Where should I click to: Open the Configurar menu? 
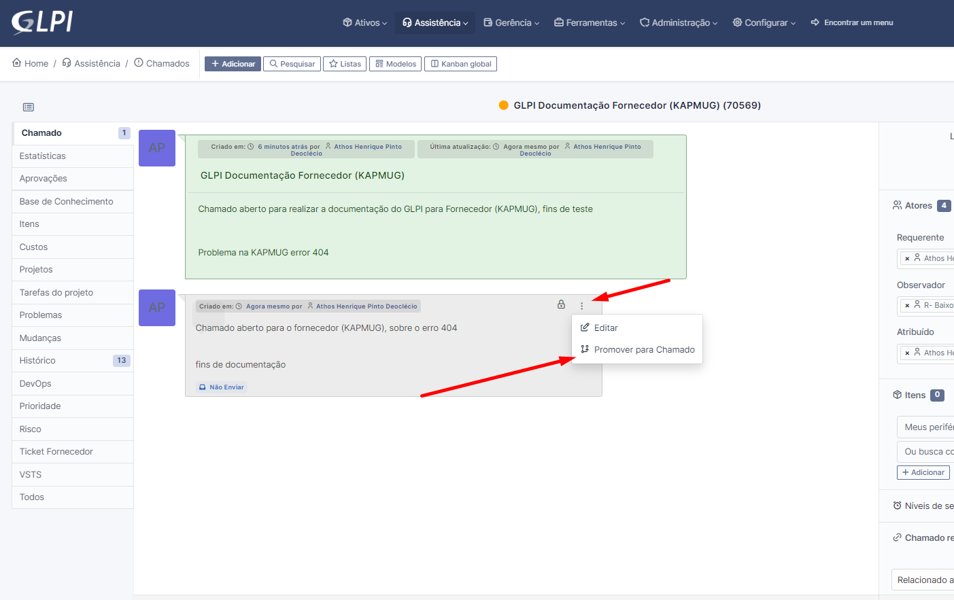(764, 22)
